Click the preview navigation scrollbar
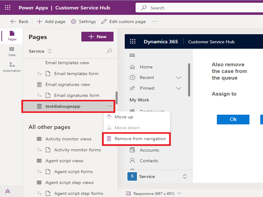The width and height of the screenshot is (263, 197). point(189,80)
